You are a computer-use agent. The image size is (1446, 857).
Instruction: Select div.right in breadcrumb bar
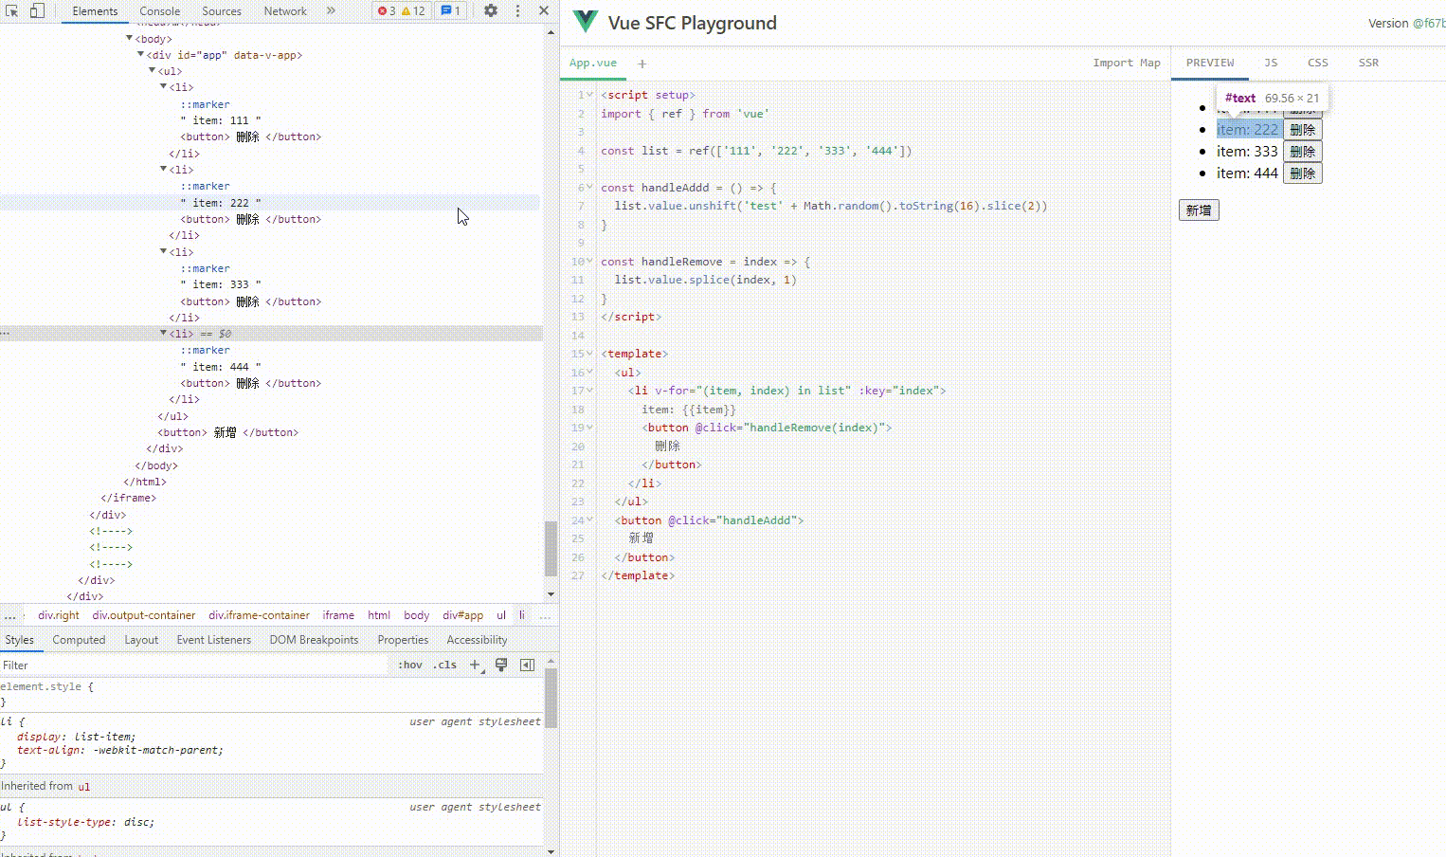(x=59, y=615)
